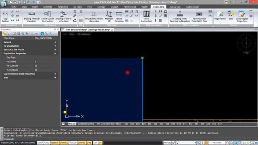The height and width of the screenshot is (145, 258).
Task: Click the Gap Type property row
Action: [x=30, y=57]
